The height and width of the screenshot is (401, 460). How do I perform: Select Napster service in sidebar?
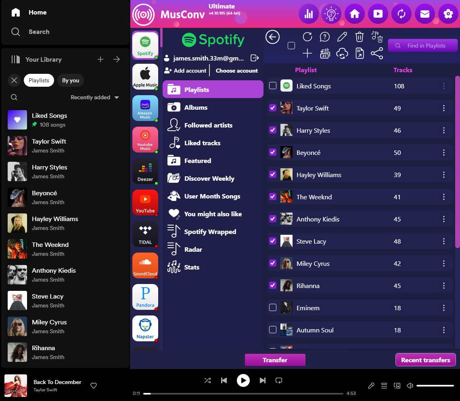pos(145,328)
